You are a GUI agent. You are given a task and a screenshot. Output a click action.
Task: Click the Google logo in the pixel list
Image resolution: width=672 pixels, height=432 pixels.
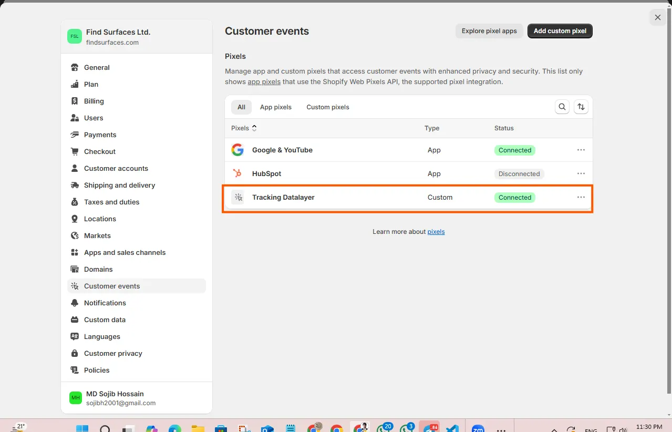point(237,150)
